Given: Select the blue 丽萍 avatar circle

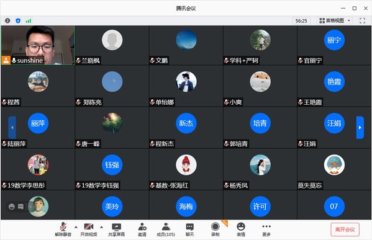Looking at the screenshot, I should coord(38,123).
